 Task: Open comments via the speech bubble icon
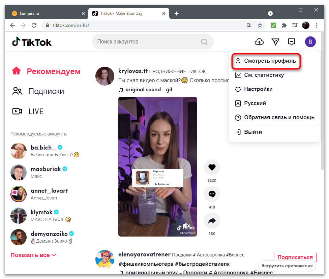tap(212, 194)
